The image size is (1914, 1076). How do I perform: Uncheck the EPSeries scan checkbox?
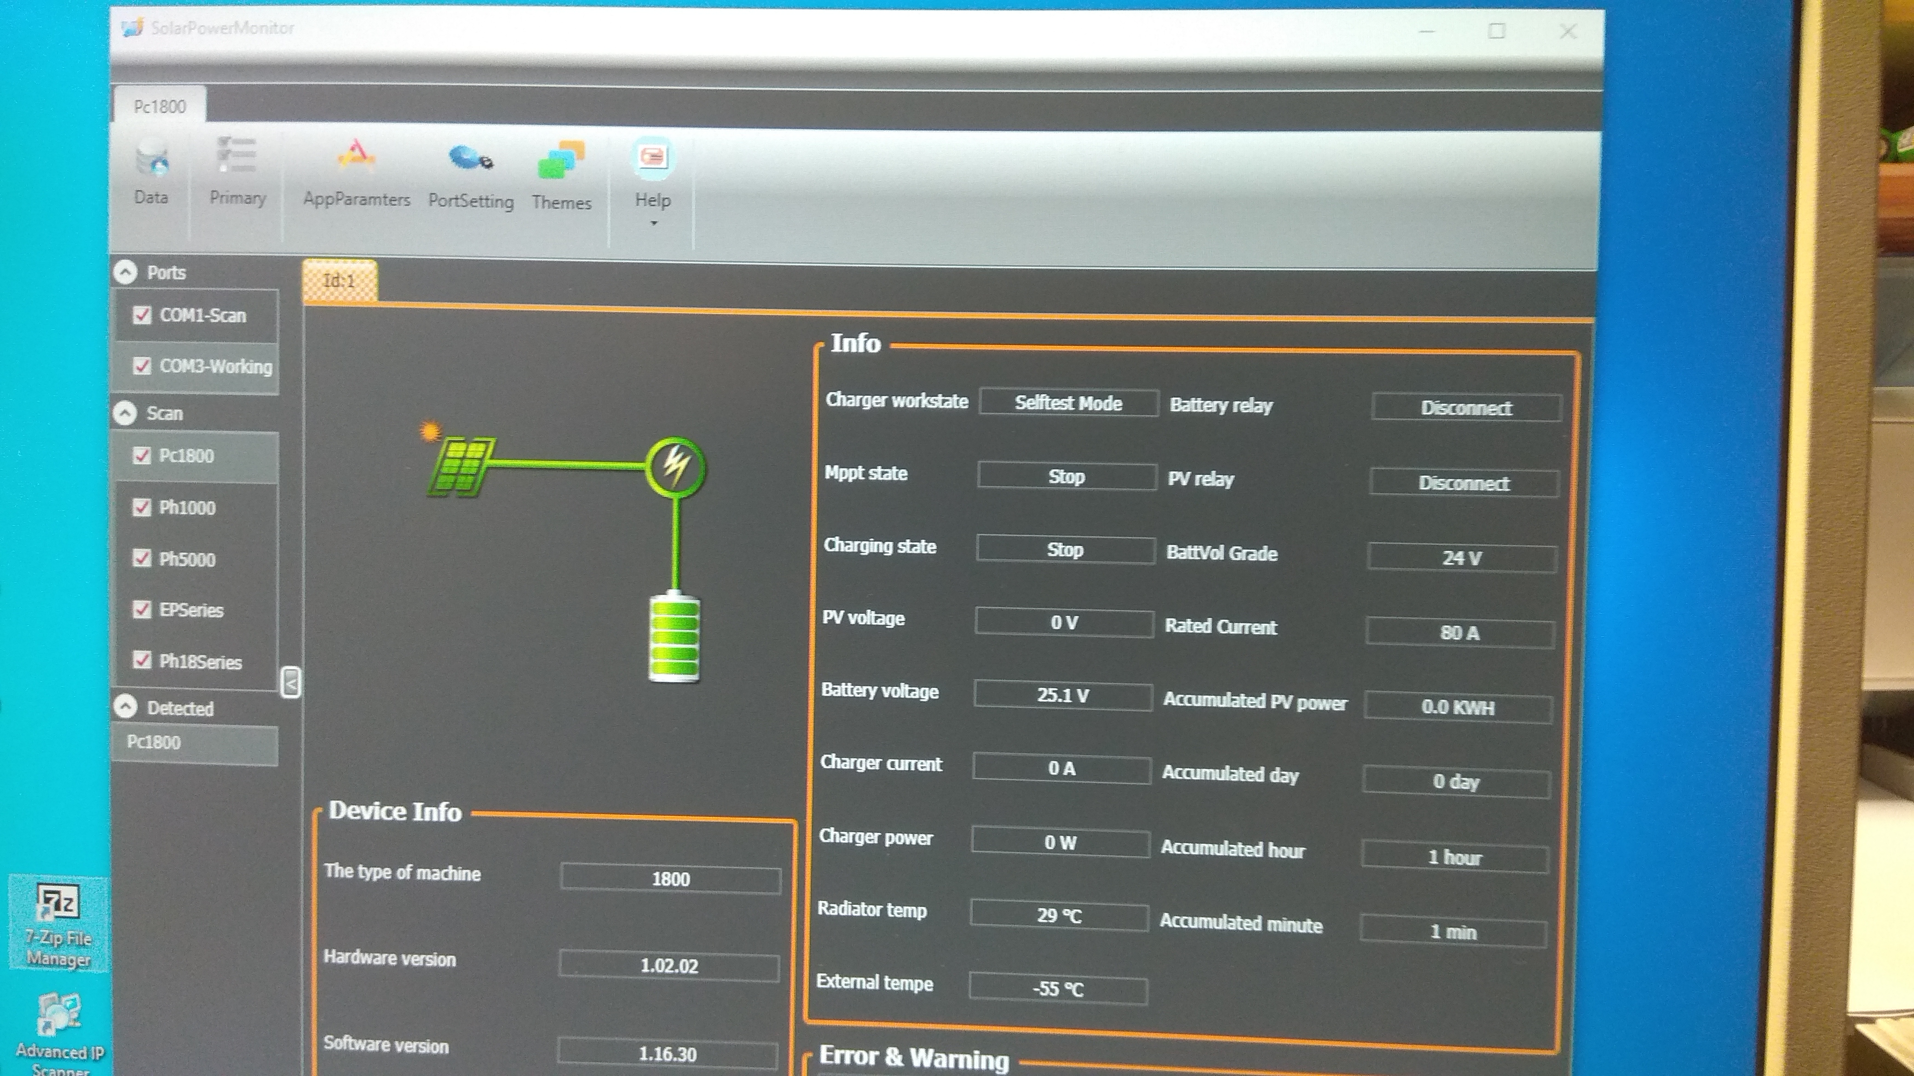[x=141, y=610]
